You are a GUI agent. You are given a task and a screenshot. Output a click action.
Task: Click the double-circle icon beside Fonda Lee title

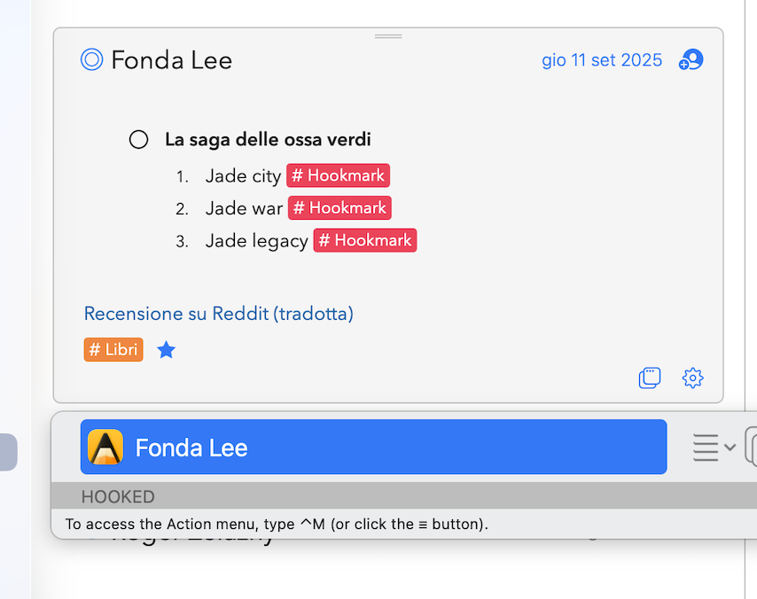pyautogui.click(x=92, y=59)
